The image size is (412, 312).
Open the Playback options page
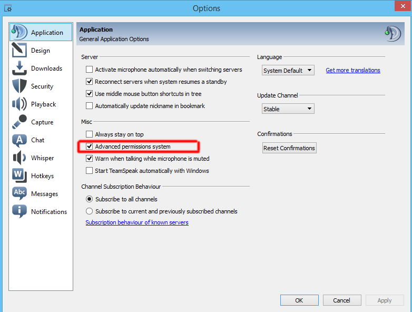tap(41, 104)
